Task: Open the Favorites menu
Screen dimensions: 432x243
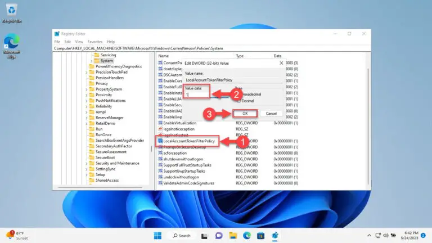Action: [x=94, y=42]
